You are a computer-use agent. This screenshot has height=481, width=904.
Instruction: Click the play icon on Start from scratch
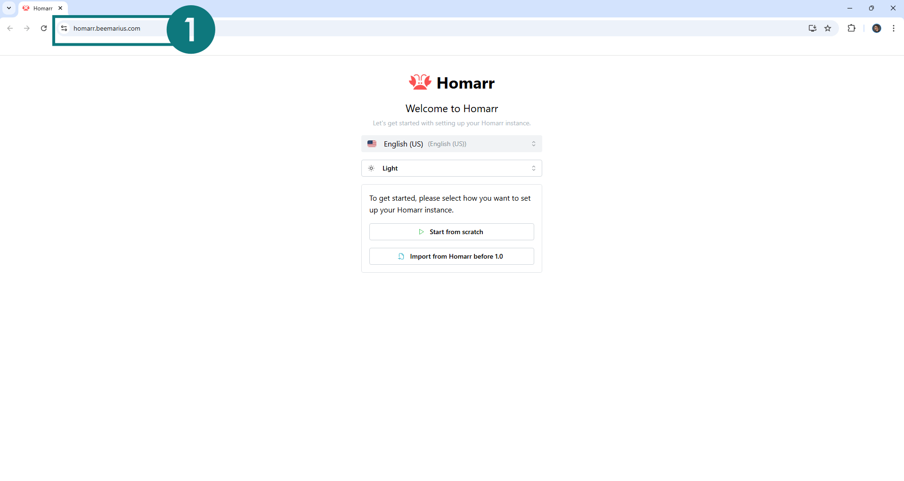(421, 232)
